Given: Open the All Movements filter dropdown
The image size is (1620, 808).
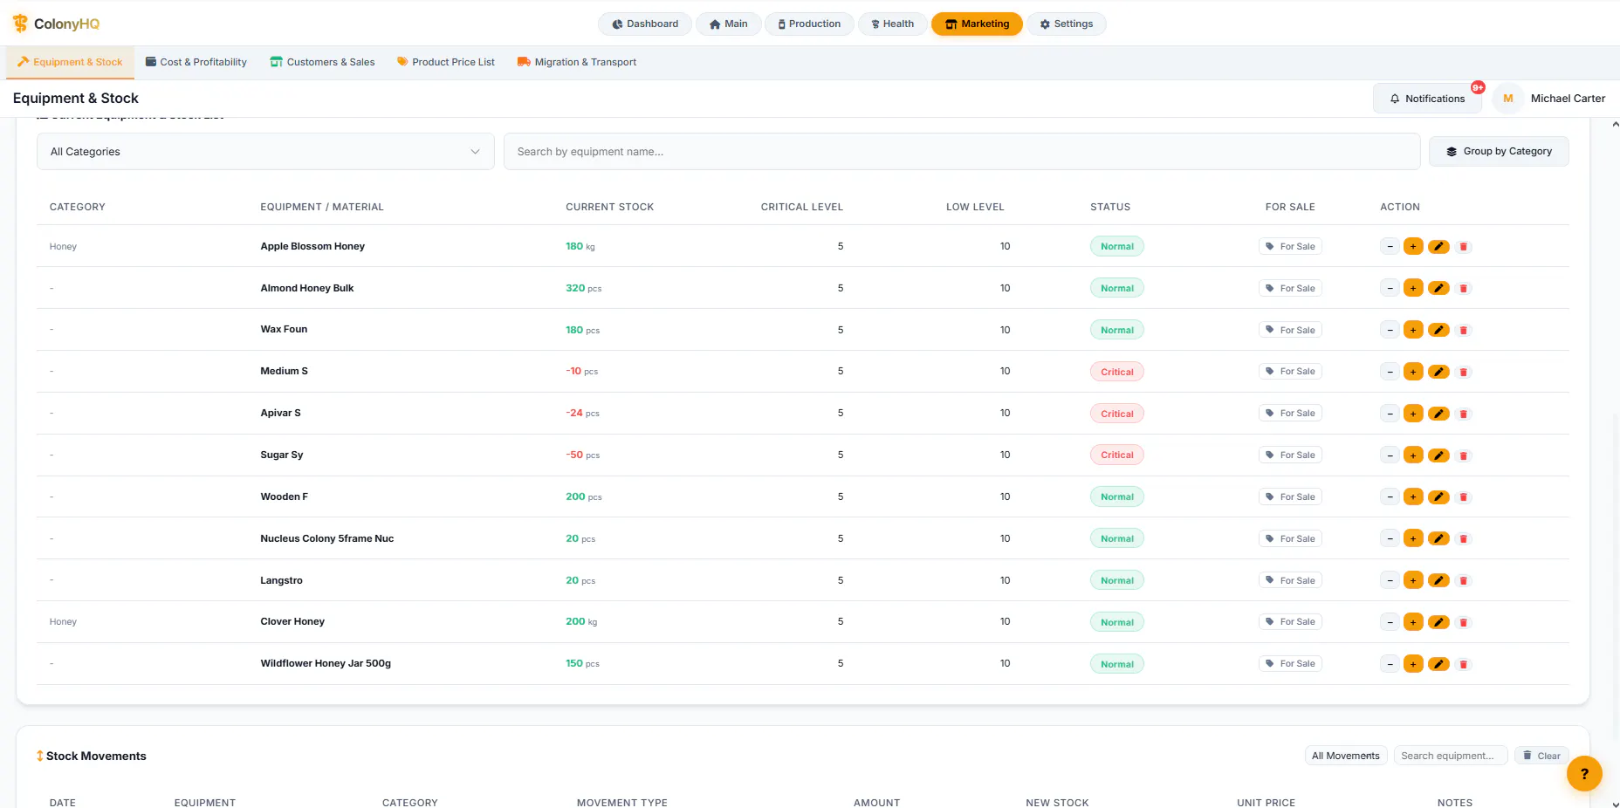Looking at the screenshot, I should tap(1346, 757).
